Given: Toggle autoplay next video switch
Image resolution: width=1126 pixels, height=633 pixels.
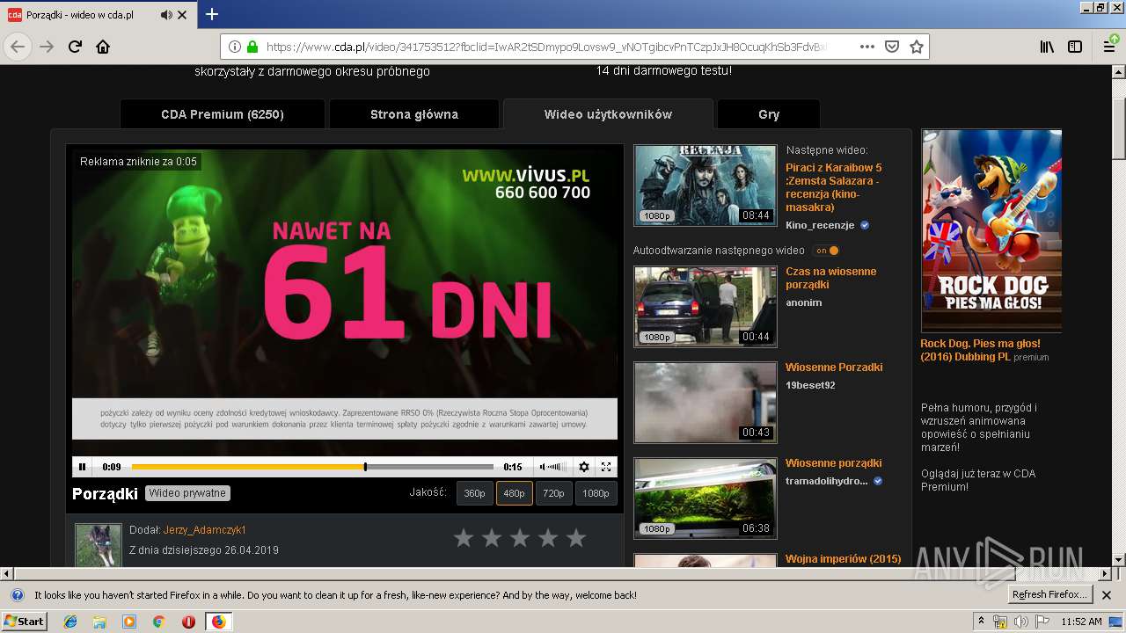Looking at the screenshot, I should (x=826, y=251).
